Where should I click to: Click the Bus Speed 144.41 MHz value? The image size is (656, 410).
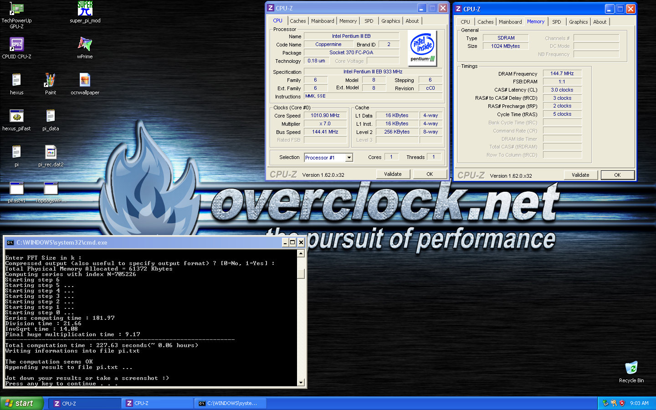[325, 132]
